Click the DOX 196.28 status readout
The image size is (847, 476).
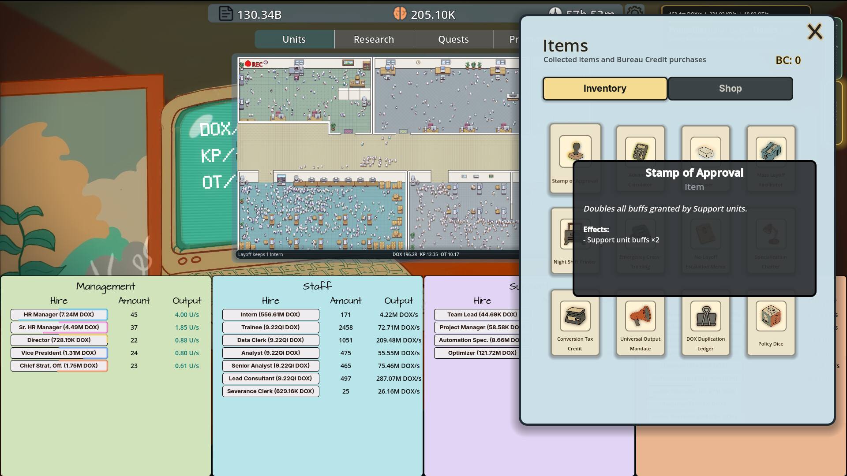[405, 254]
